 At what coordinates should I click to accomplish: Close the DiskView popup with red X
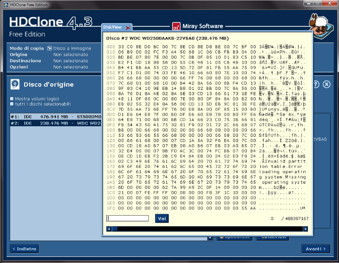[x=128, y=28]
